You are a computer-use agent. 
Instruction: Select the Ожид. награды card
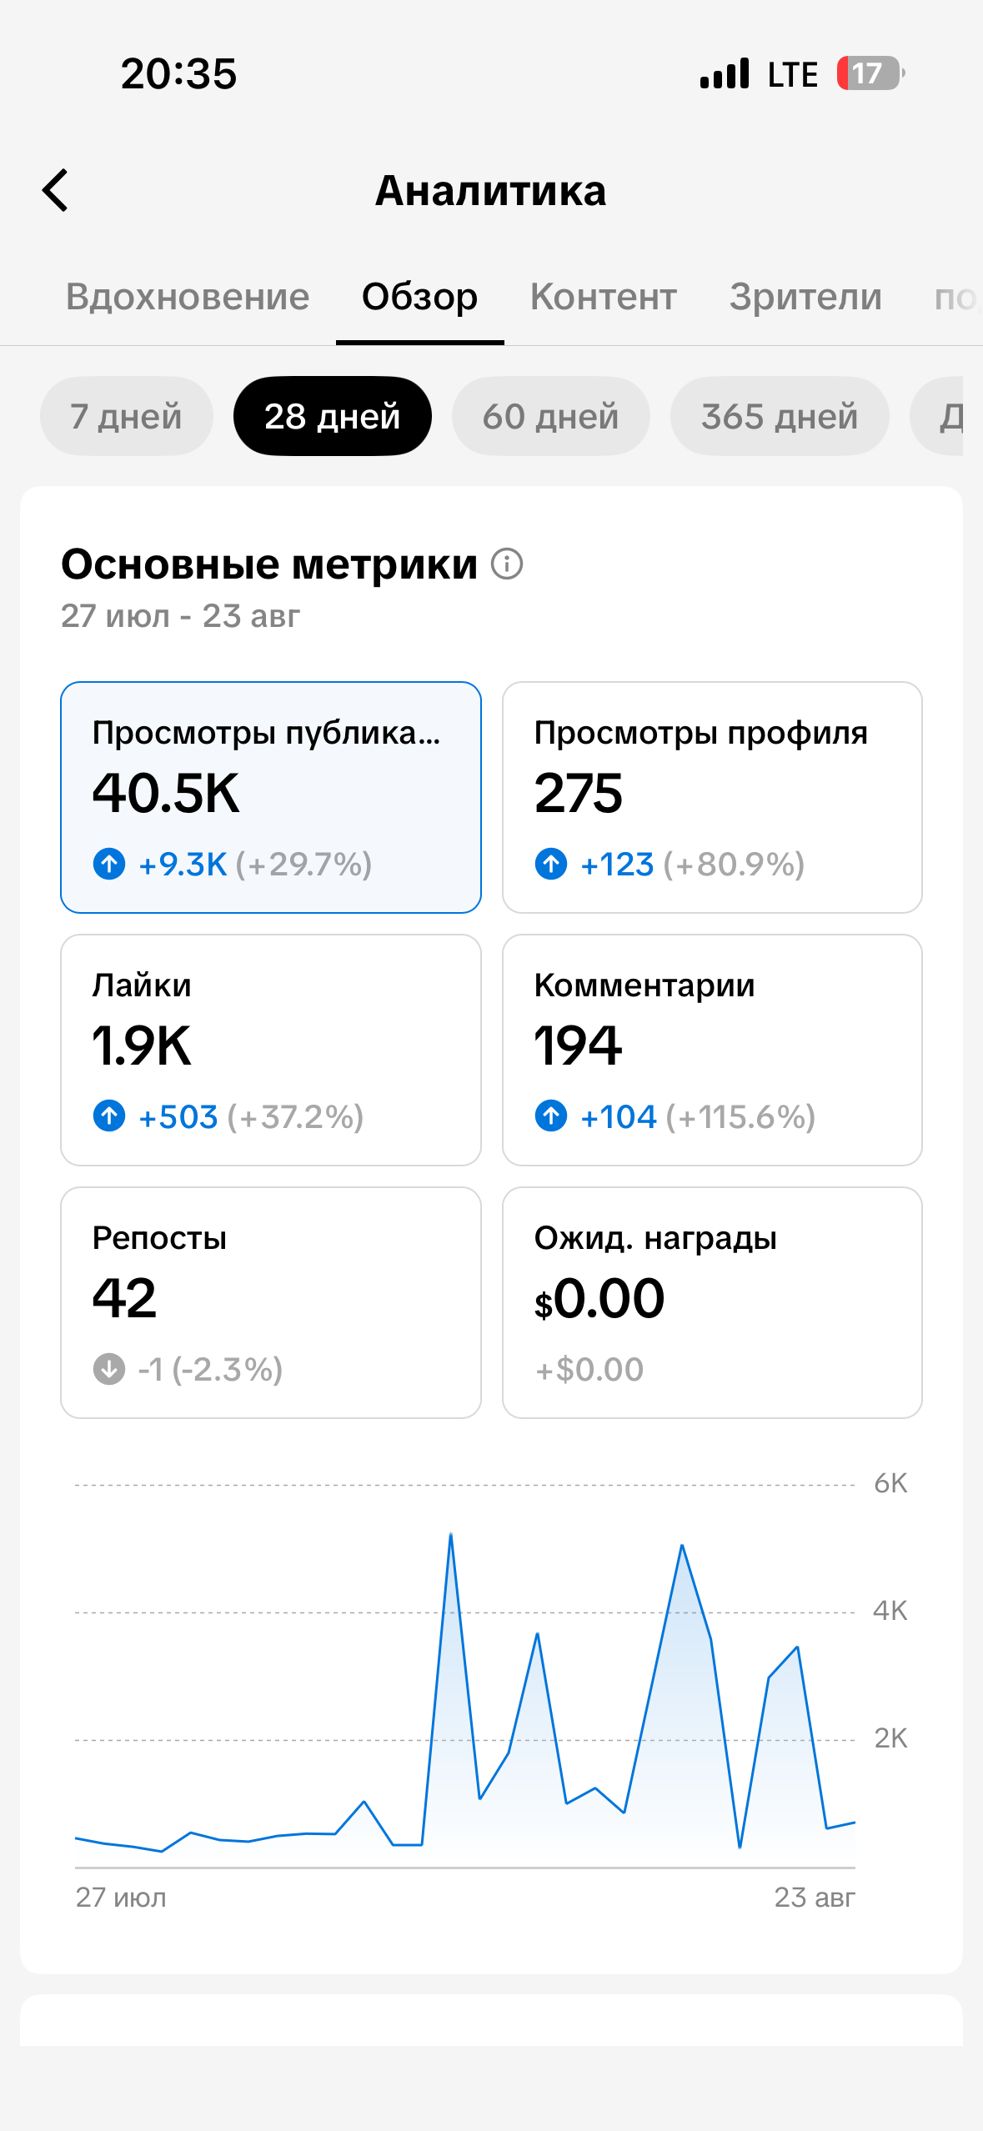pos(712,1302)
